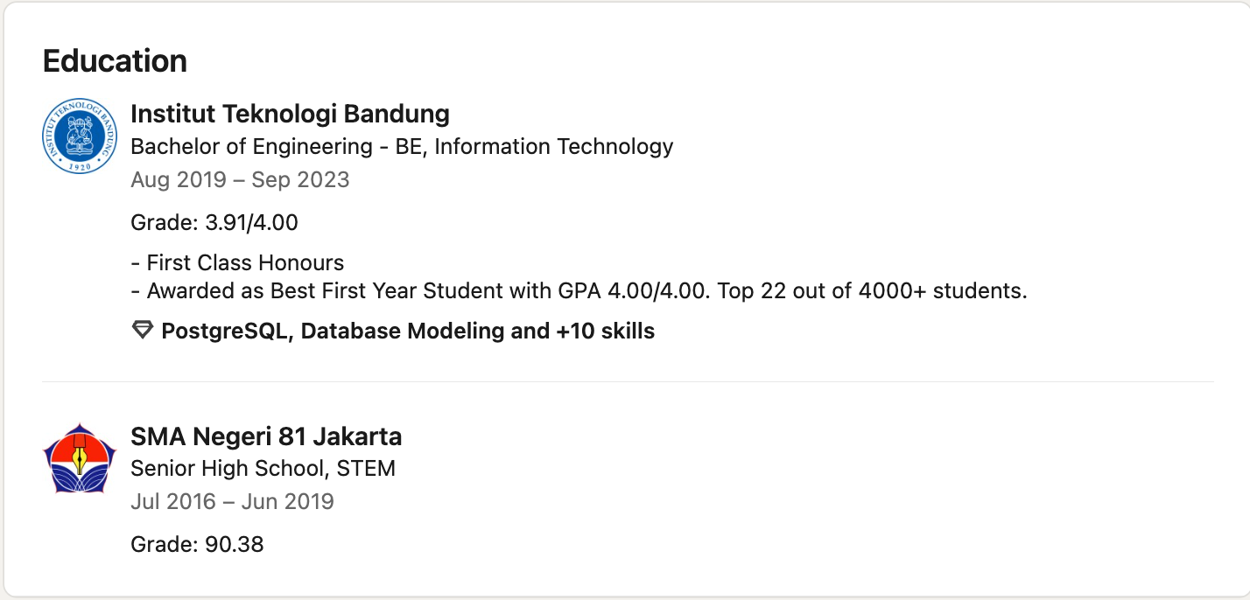The width and height of the screenshot is (1250, 600).
Task: Click the Institut Teknologi Bandung logo
Action: (80, 136)
